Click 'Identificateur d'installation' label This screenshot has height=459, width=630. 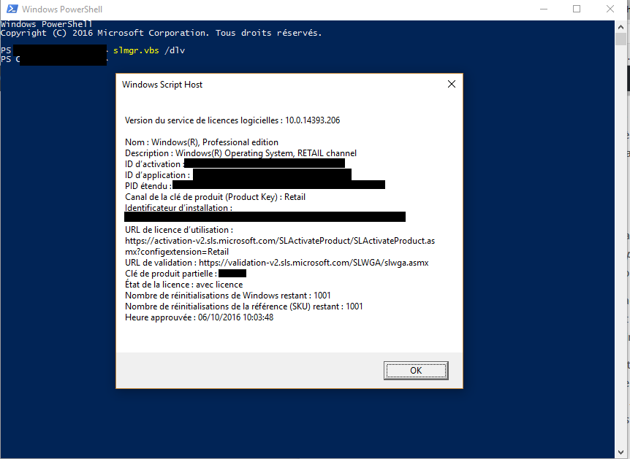(178, 208)
